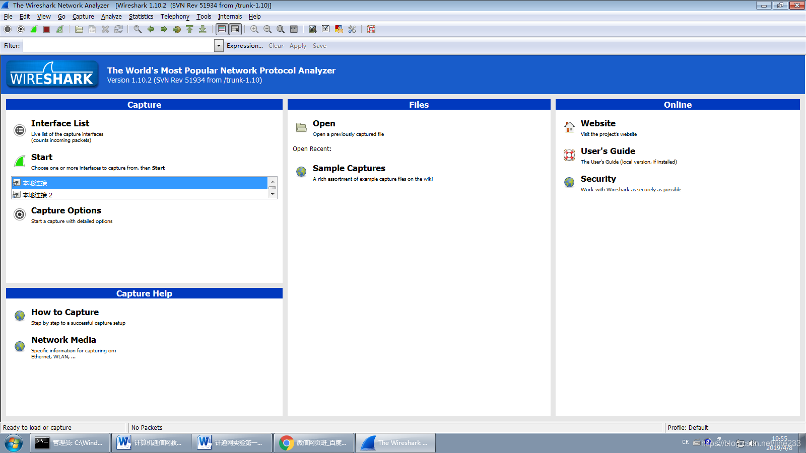
Task: Open capture options from toolbar icon
Action: pyautogui.click(x=21, y=29)
